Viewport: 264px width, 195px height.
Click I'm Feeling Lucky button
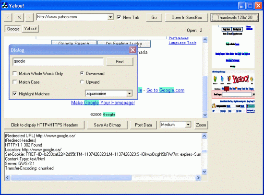tap(124, 44)
